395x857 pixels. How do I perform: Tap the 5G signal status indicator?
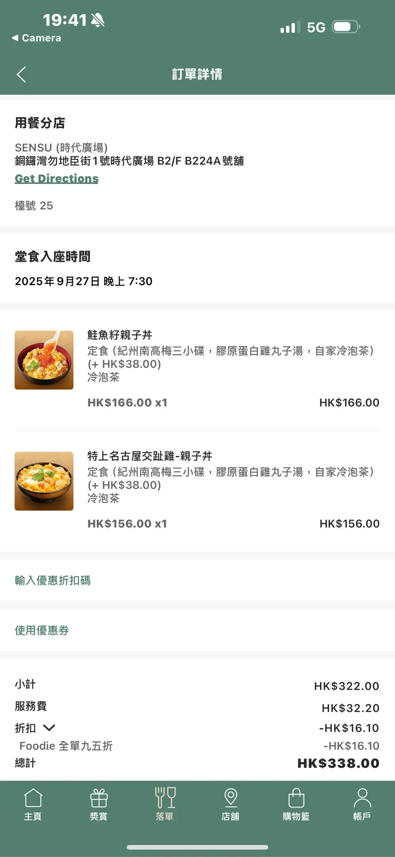click(316, 27)
